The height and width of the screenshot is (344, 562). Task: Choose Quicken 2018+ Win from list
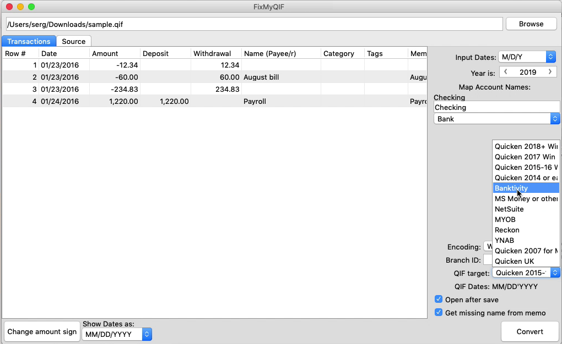(x=526, y=146)
